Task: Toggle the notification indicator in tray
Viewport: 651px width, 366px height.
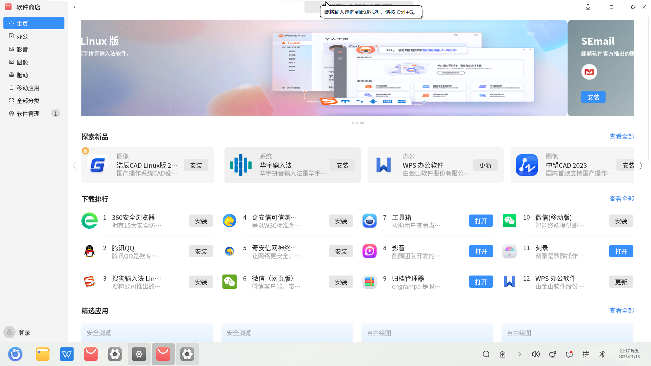Action: point(569,354)
